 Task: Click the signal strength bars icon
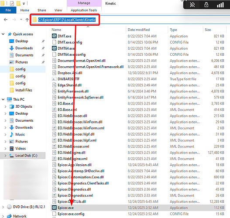[x=220, y=5]
